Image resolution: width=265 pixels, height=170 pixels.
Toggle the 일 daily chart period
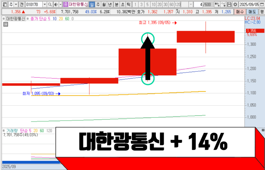[92, 4]
